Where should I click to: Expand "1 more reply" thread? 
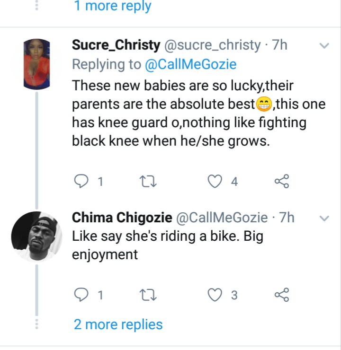pyautogui.click(x=112, y=7)
